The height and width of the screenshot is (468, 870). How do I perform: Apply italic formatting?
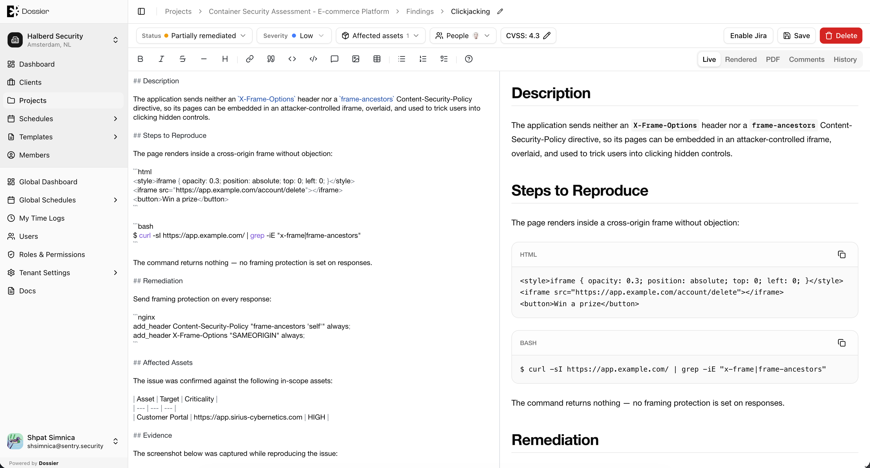click(161, 59)
